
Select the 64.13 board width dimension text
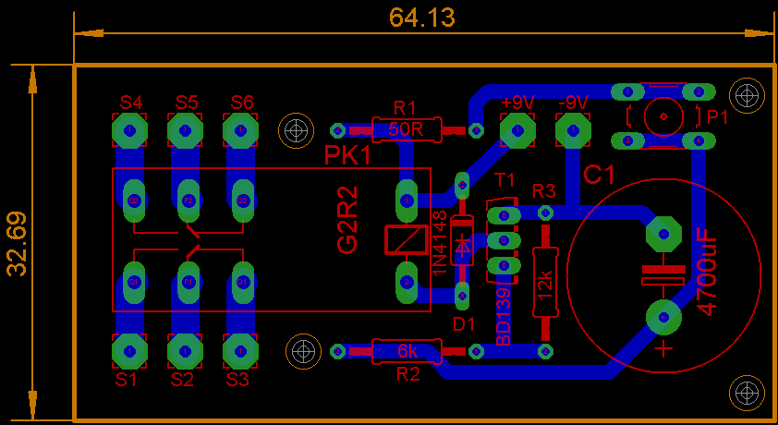(421, 18)
